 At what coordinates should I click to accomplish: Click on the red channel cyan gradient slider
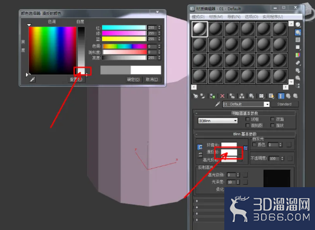124,28
